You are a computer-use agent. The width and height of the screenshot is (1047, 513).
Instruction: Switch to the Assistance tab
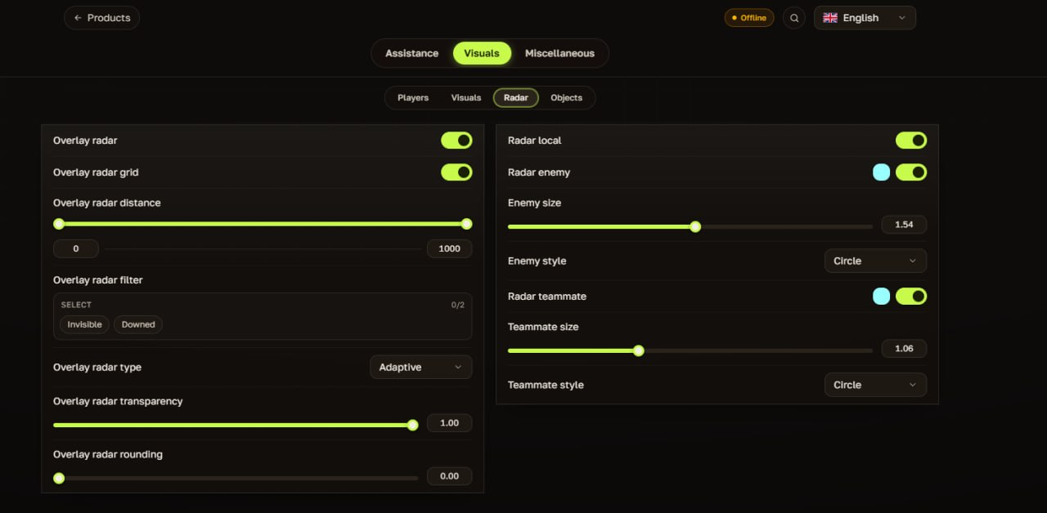(x=411, y=53)
